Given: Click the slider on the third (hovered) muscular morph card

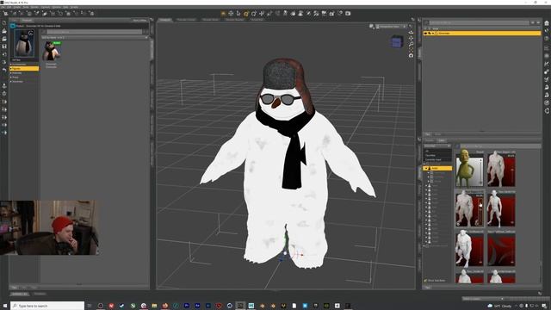Looking at the screenshot, I should [x=480, y=211].
